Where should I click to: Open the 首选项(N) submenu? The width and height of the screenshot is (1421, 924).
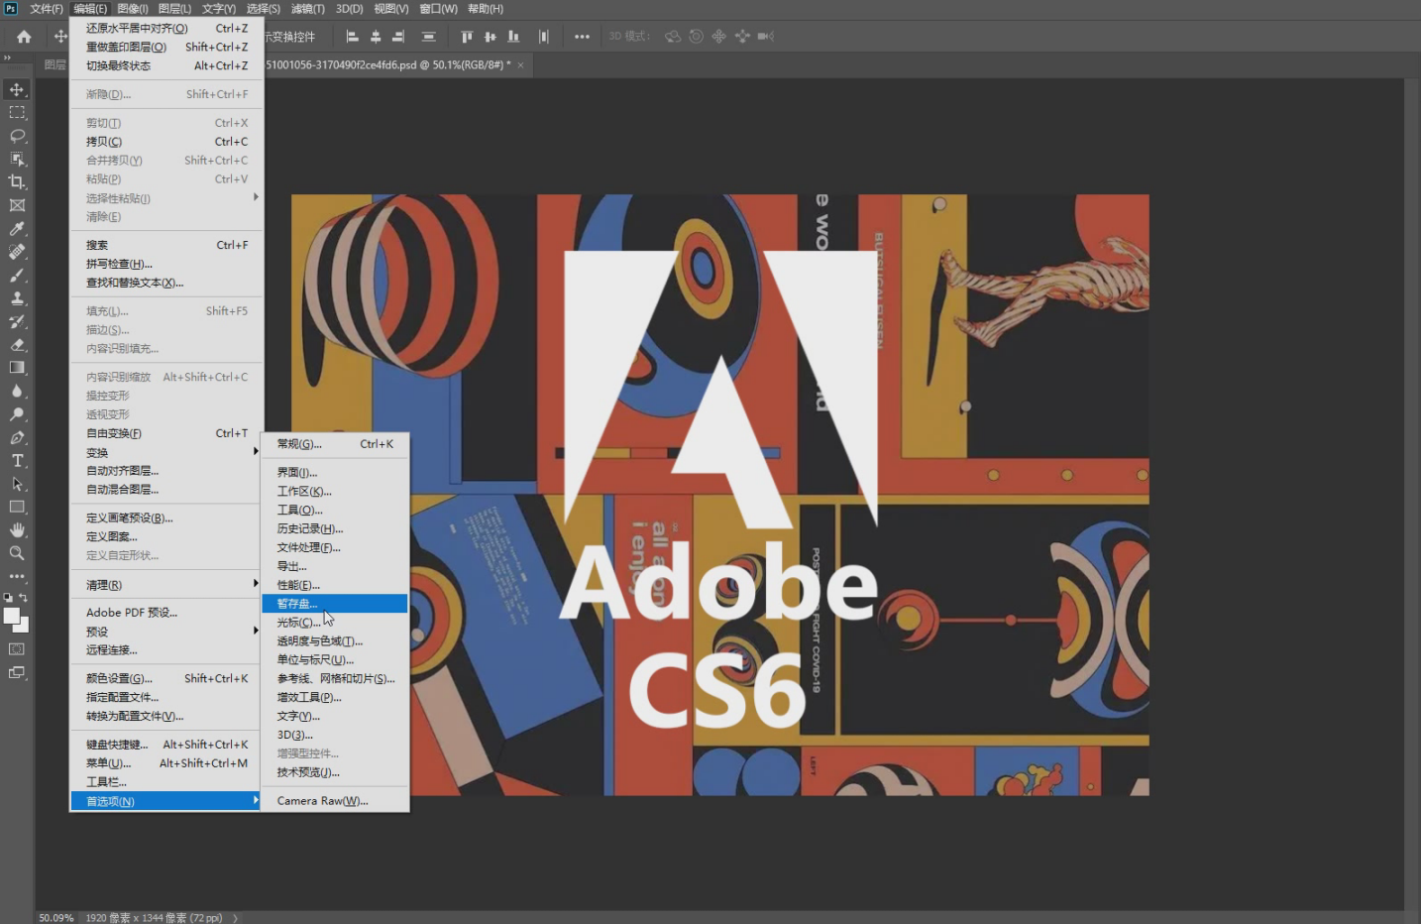point(166,801)
